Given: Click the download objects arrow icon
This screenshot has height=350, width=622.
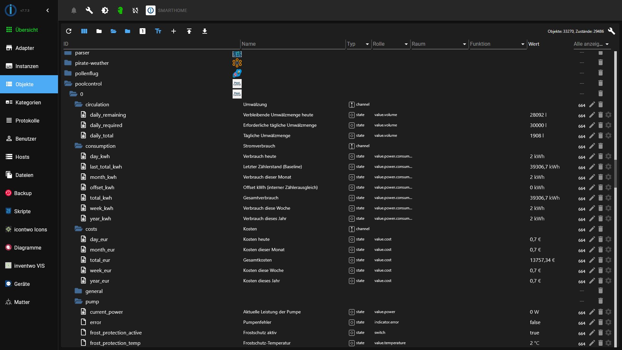Looking at the screenshot, I should (205, 31).
